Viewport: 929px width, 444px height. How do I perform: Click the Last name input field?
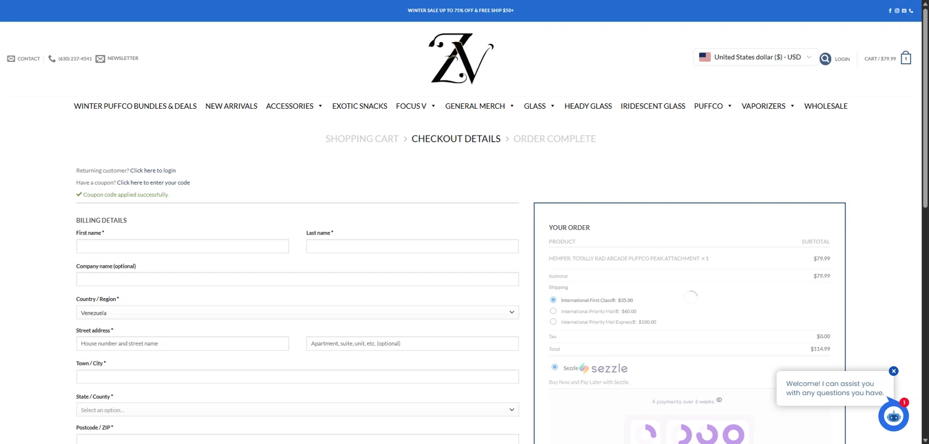point(412,246)
